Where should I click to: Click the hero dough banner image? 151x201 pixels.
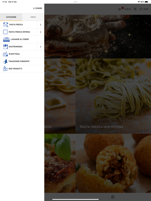98,37
